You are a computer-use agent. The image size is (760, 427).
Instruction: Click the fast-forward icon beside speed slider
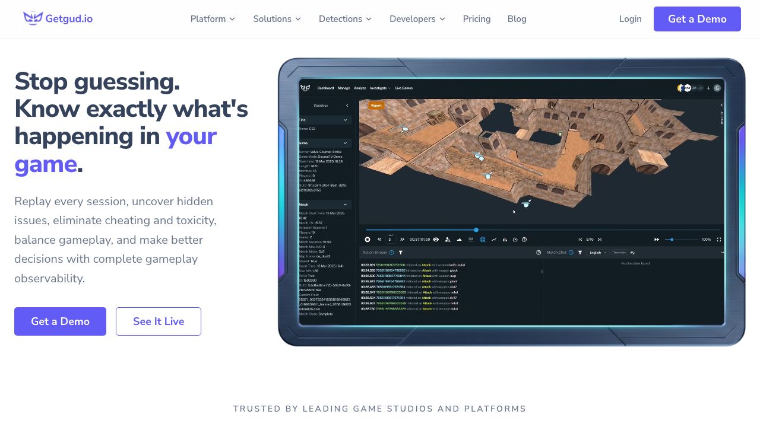[x=657, y=240]
